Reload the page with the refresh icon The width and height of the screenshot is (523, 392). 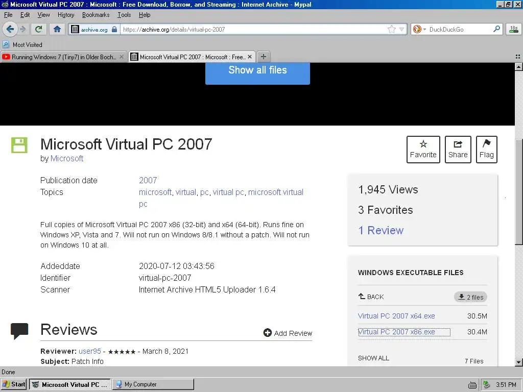(x=39, y=29)
